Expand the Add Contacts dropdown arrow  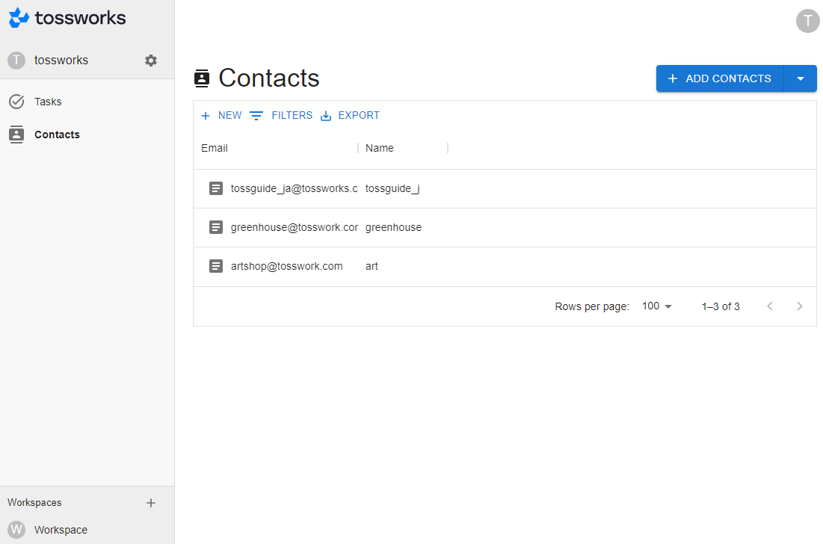(801, 78)
